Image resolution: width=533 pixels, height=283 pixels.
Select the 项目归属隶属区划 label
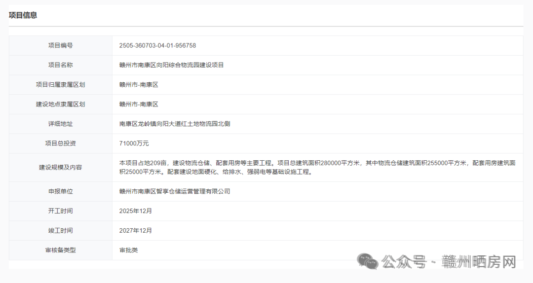(x=61, y=85)
